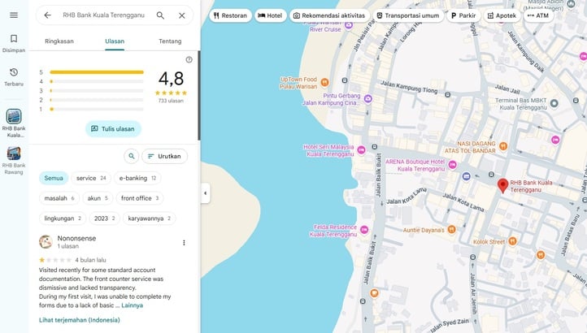This screenshot has width=587, height=333.
Task: Click Felda Residence Kuala Terengganu marker
Action: [x=364, y=230]
